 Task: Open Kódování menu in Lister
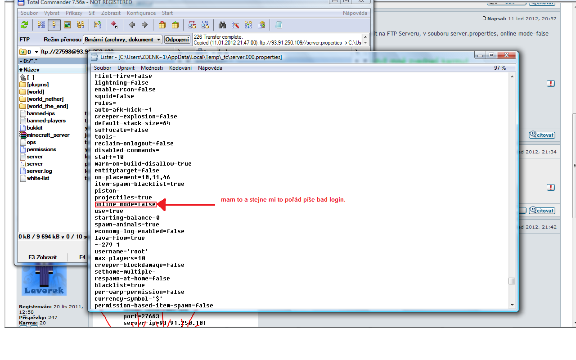180,68
